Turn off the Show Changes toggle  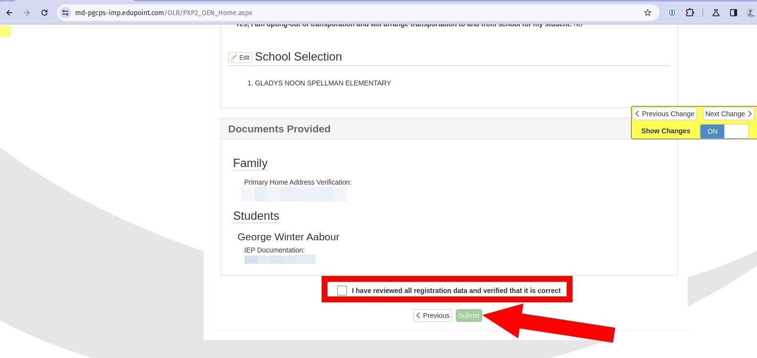tap(737, 131)
